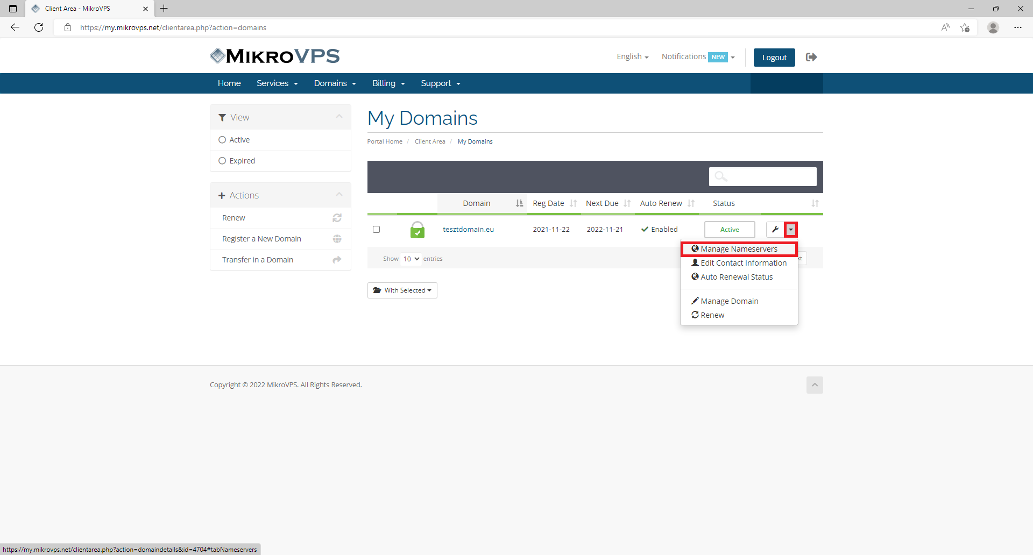Click share arrow icon beside Transfer in a Domain

[x=337, y=260]
